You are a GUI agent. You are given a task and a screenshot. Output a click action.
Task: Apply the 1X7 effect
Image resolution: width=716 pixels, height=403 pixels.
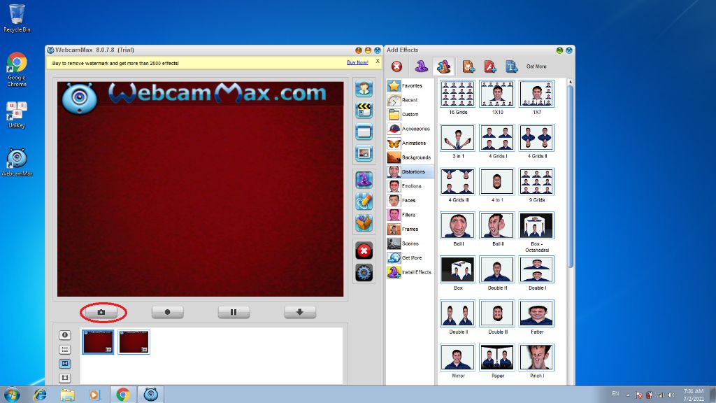pos(536,94)
